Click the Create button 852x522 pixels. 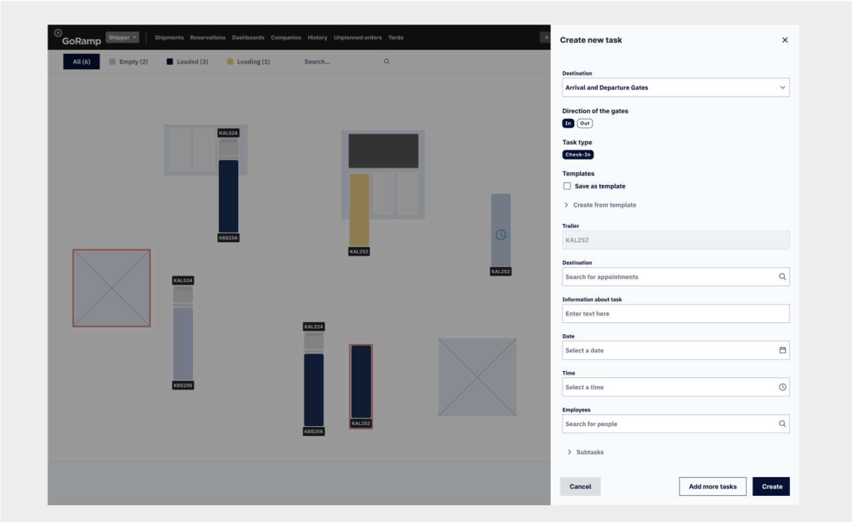pyautogui.click(x=771, y=486)
